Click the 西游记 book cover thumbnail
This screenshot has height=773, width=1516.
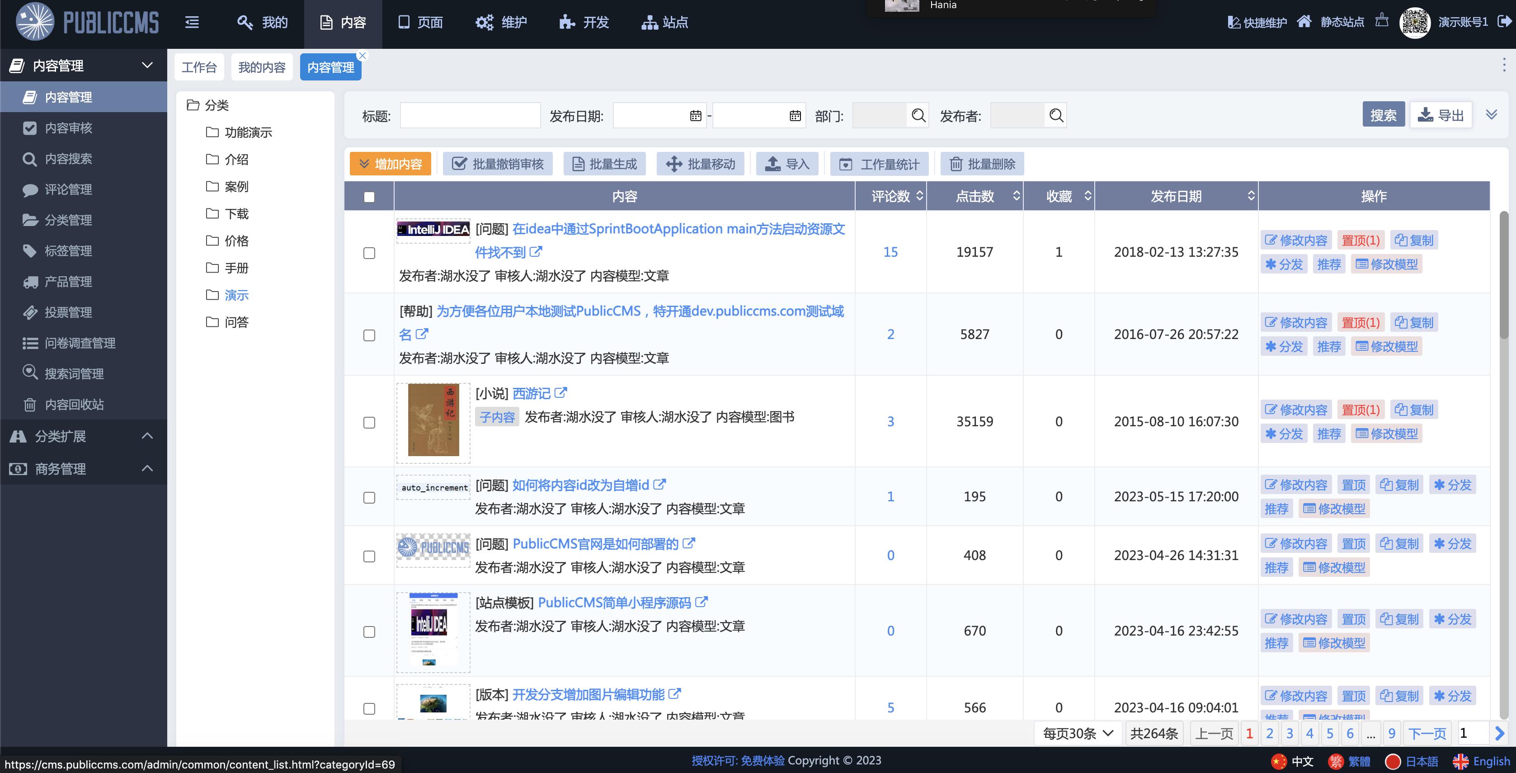pos(433,420)
